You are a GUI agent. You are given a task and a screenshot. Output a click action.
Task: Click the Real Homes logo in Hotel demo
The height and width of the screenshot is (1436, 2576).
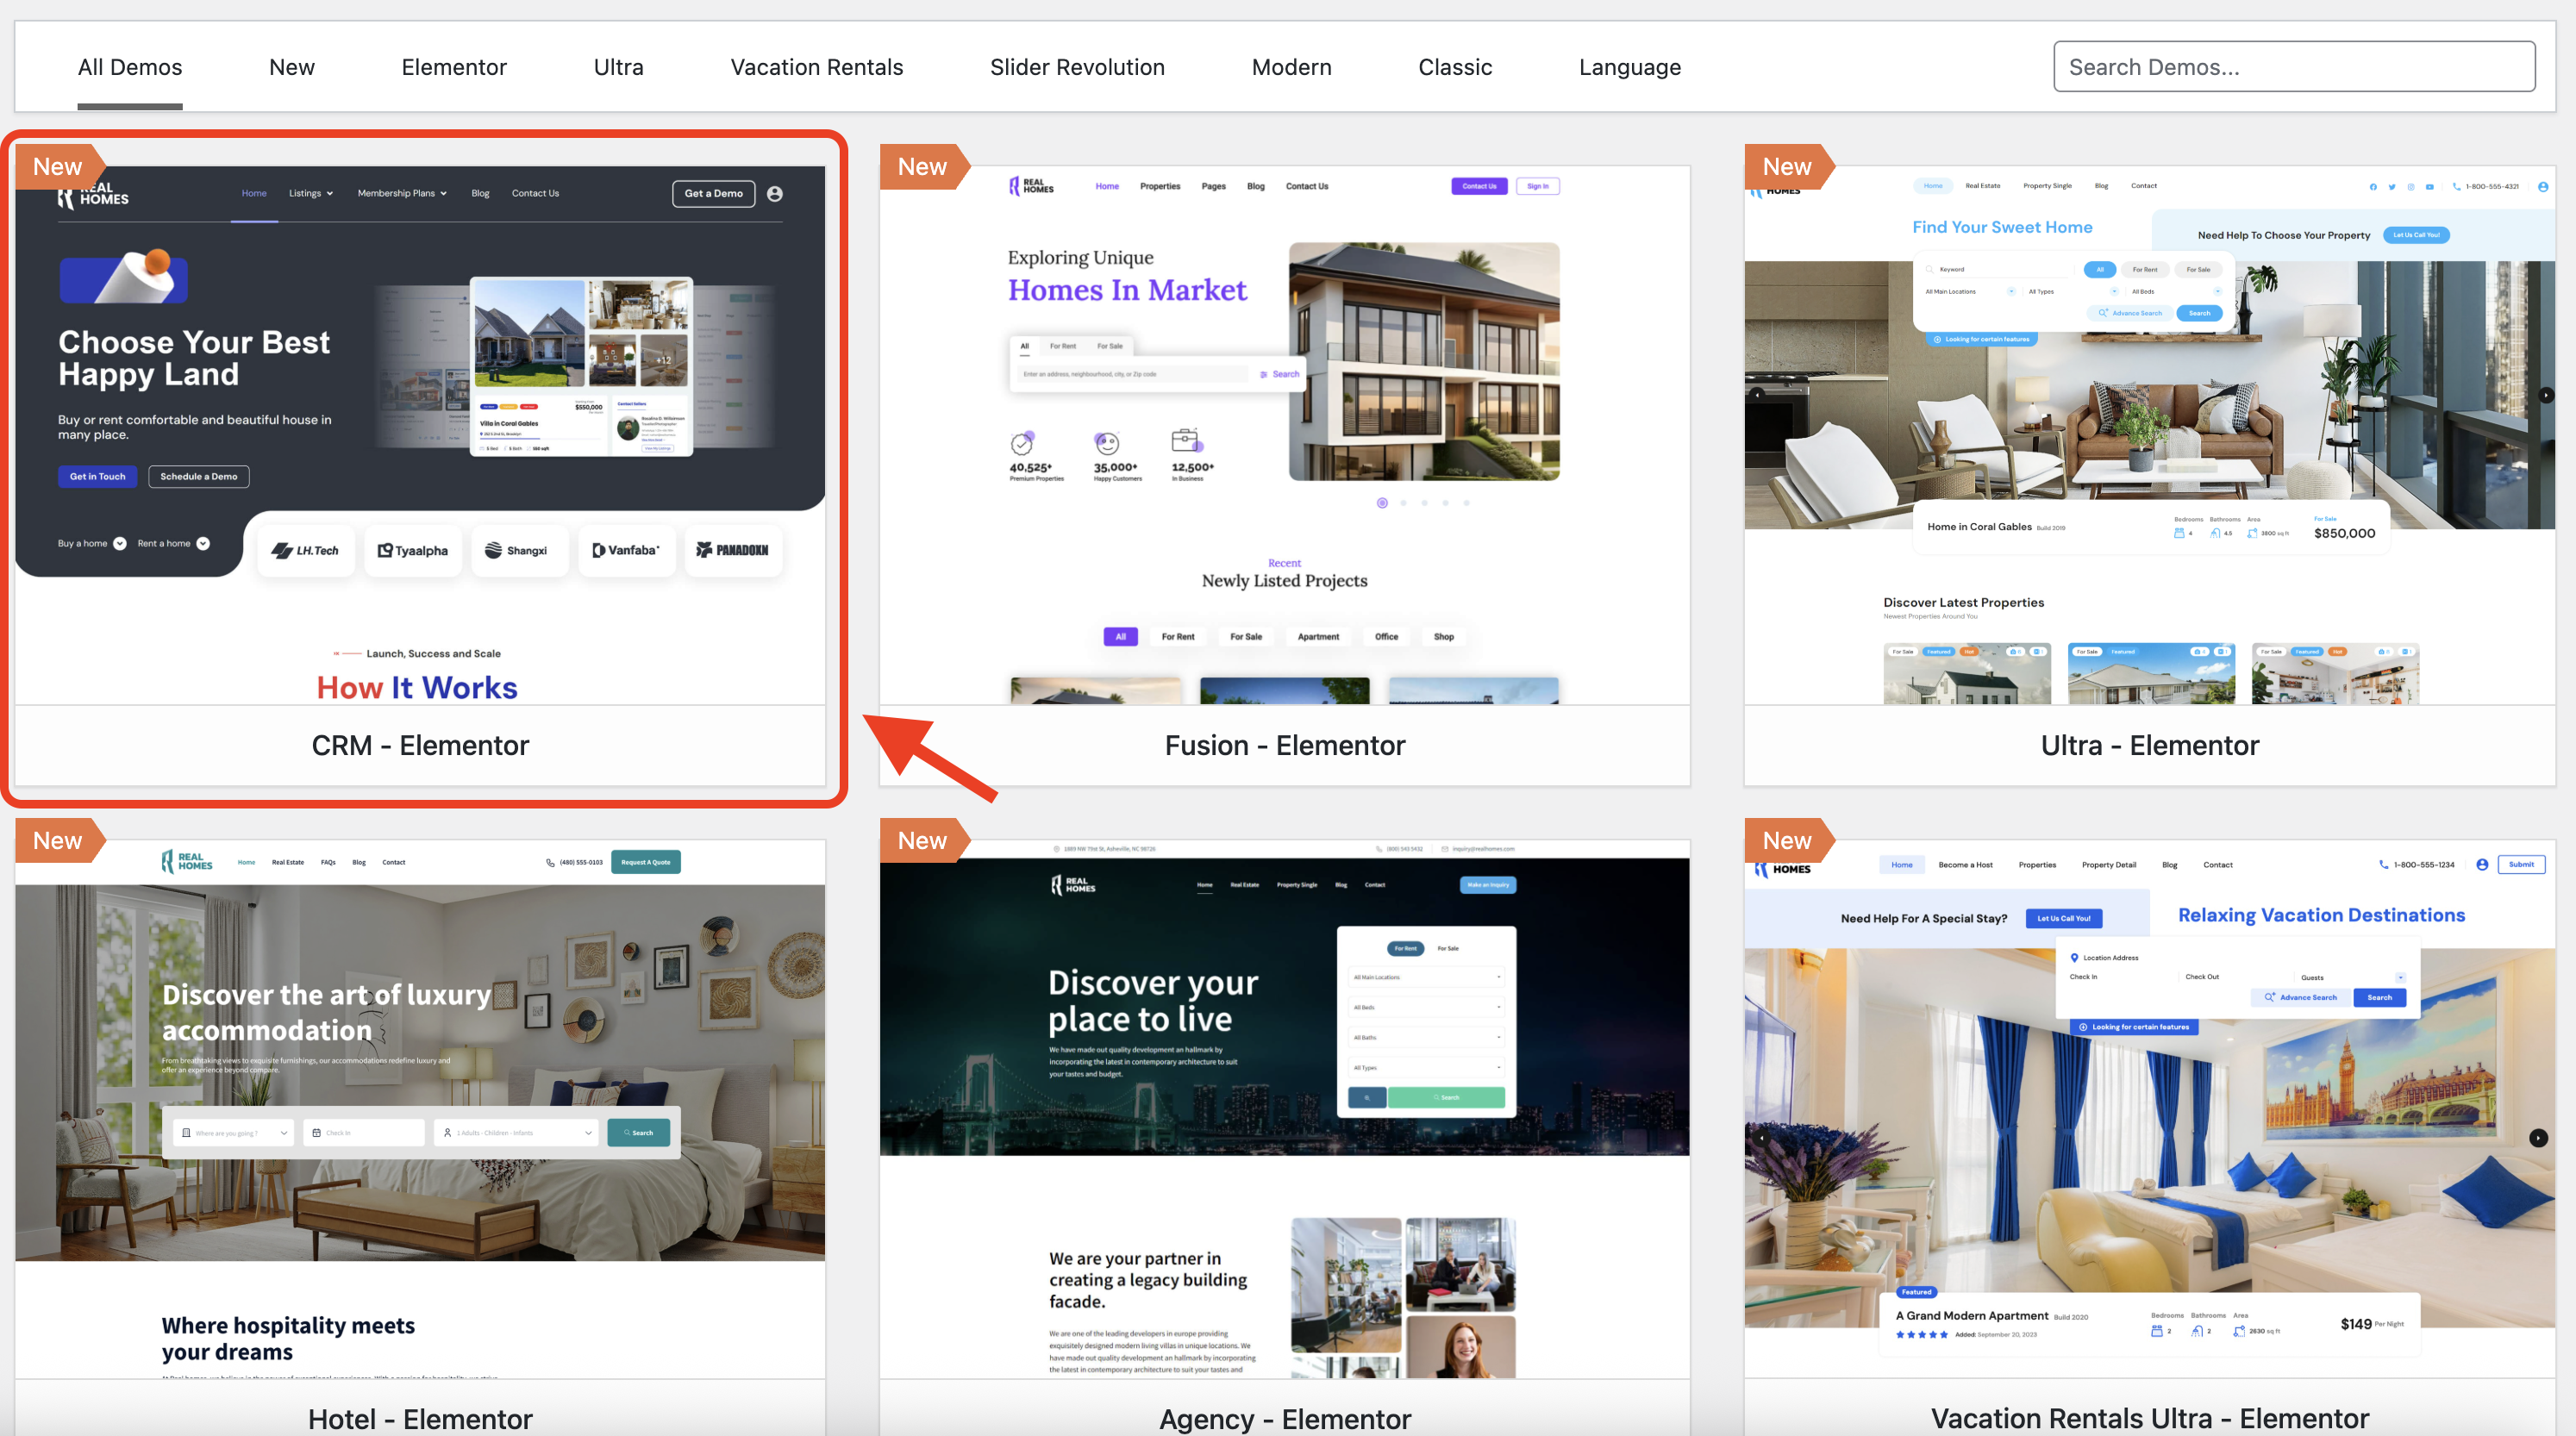point(187,861)
